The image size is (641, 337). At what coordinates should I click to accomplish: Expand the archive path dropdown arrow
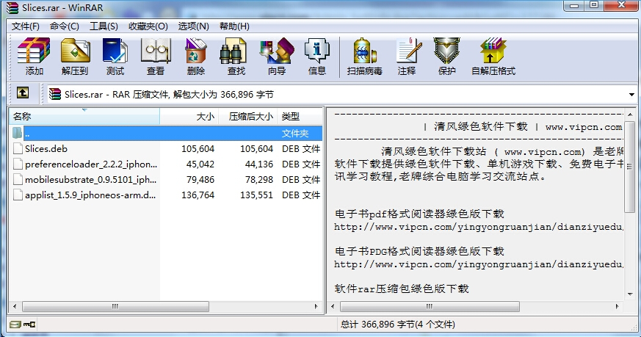point(631,94)
